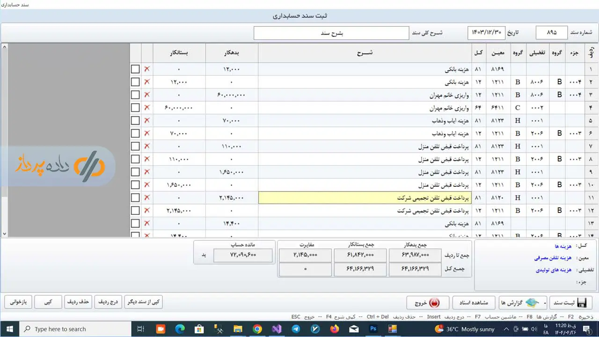
Task: Check the checkbox for row 7
Action: click(x=135, y=147)
